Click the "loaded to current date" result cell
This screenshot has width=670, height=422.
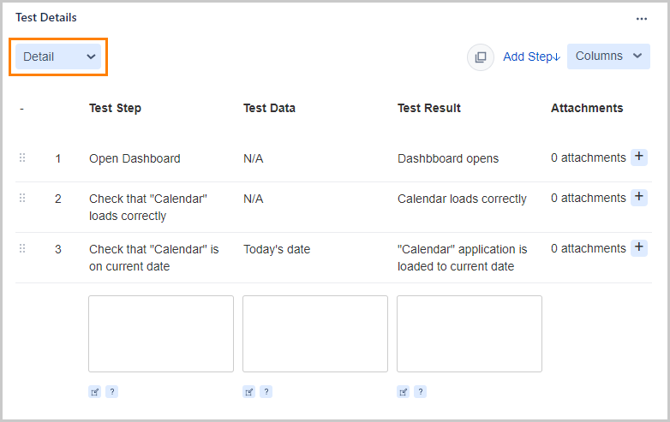tap(456, 267)
